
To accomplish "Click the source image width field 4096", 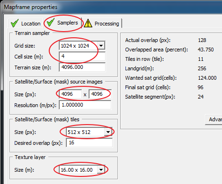I will (71, 94).
